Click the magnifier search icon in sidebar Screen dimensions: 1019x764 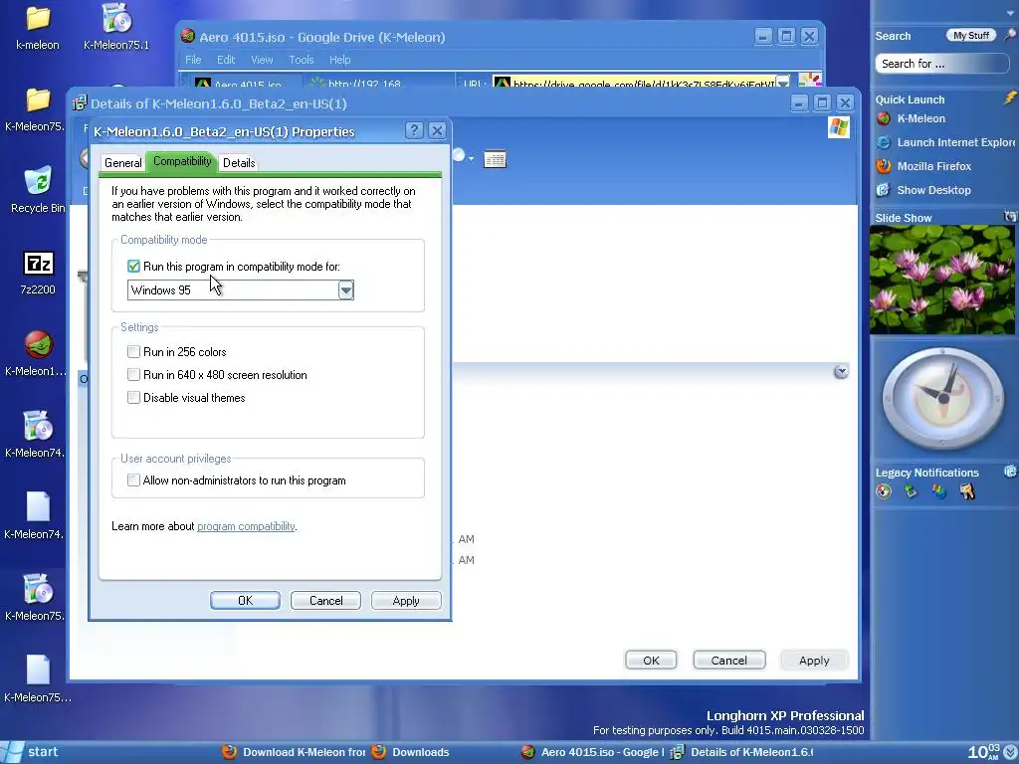pyautogui.click(x=1010, y=35)
